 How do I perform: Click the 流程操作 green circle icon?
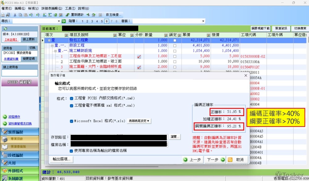coord(5,117)
